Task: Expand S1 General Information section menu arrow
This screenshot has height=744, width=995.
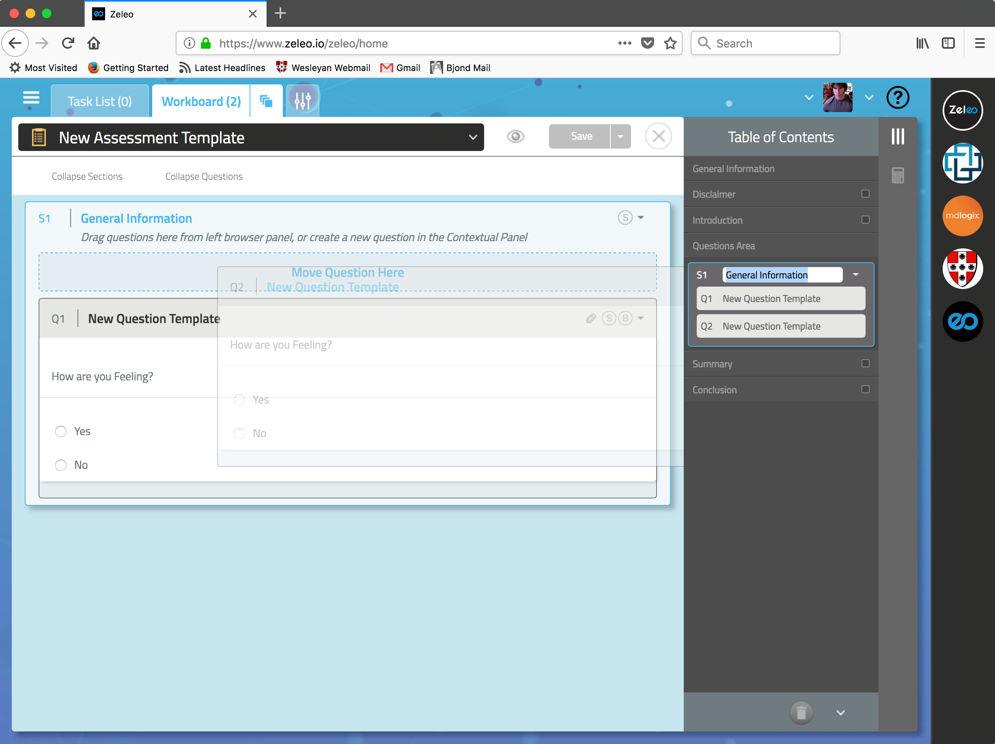Action: point(641,218)
